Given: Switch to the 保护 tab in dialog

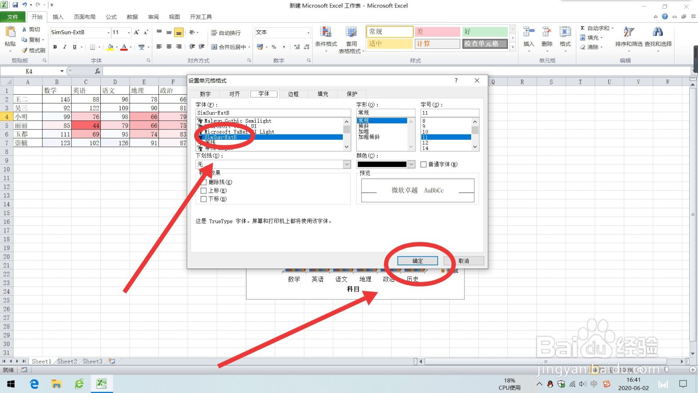Looking at the screenshot, I should pyautogui.click(x=352, y=94).
